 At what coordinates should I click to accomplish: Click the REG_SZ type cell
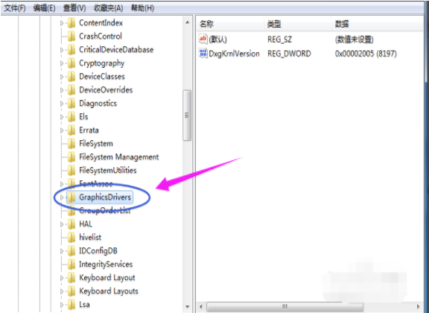[x=279, y=39]
